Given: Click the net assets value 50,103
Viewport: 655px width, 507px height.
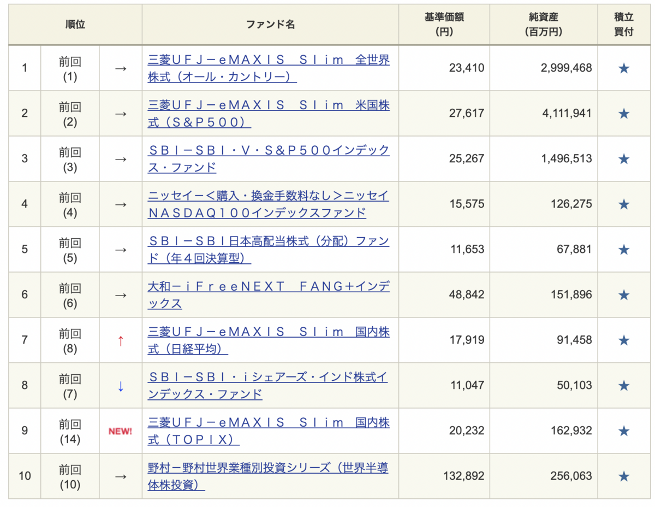Looking at the screenshot, I should 575,386.
